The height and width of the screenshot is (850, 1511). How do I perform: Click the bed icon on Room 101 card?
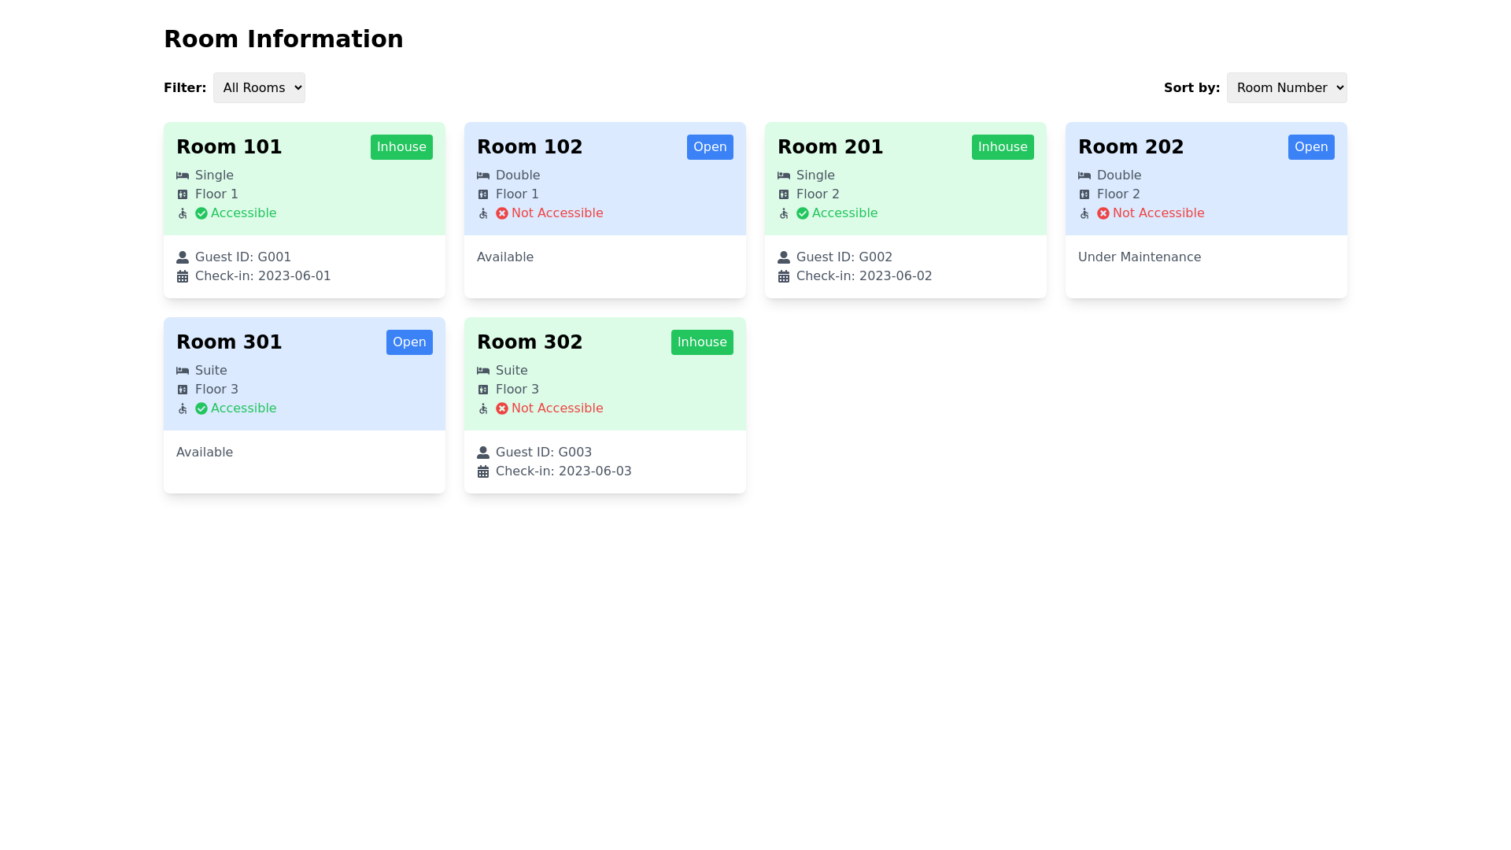tap(183, 175)
